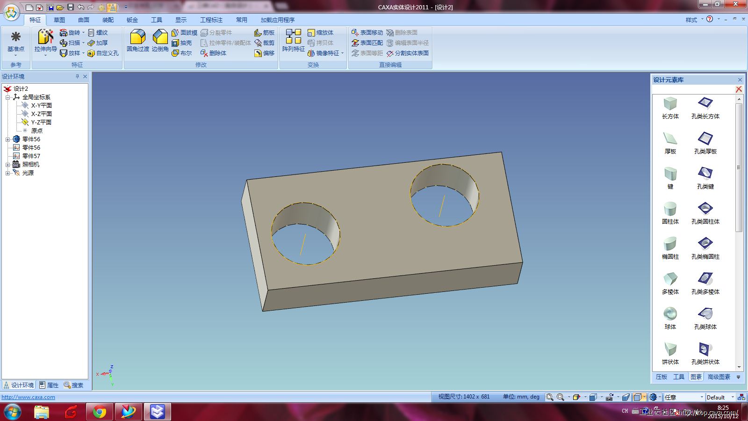Open the 旋转 dropdown arrow
The image size is (748, 421).
click(84, 33)
